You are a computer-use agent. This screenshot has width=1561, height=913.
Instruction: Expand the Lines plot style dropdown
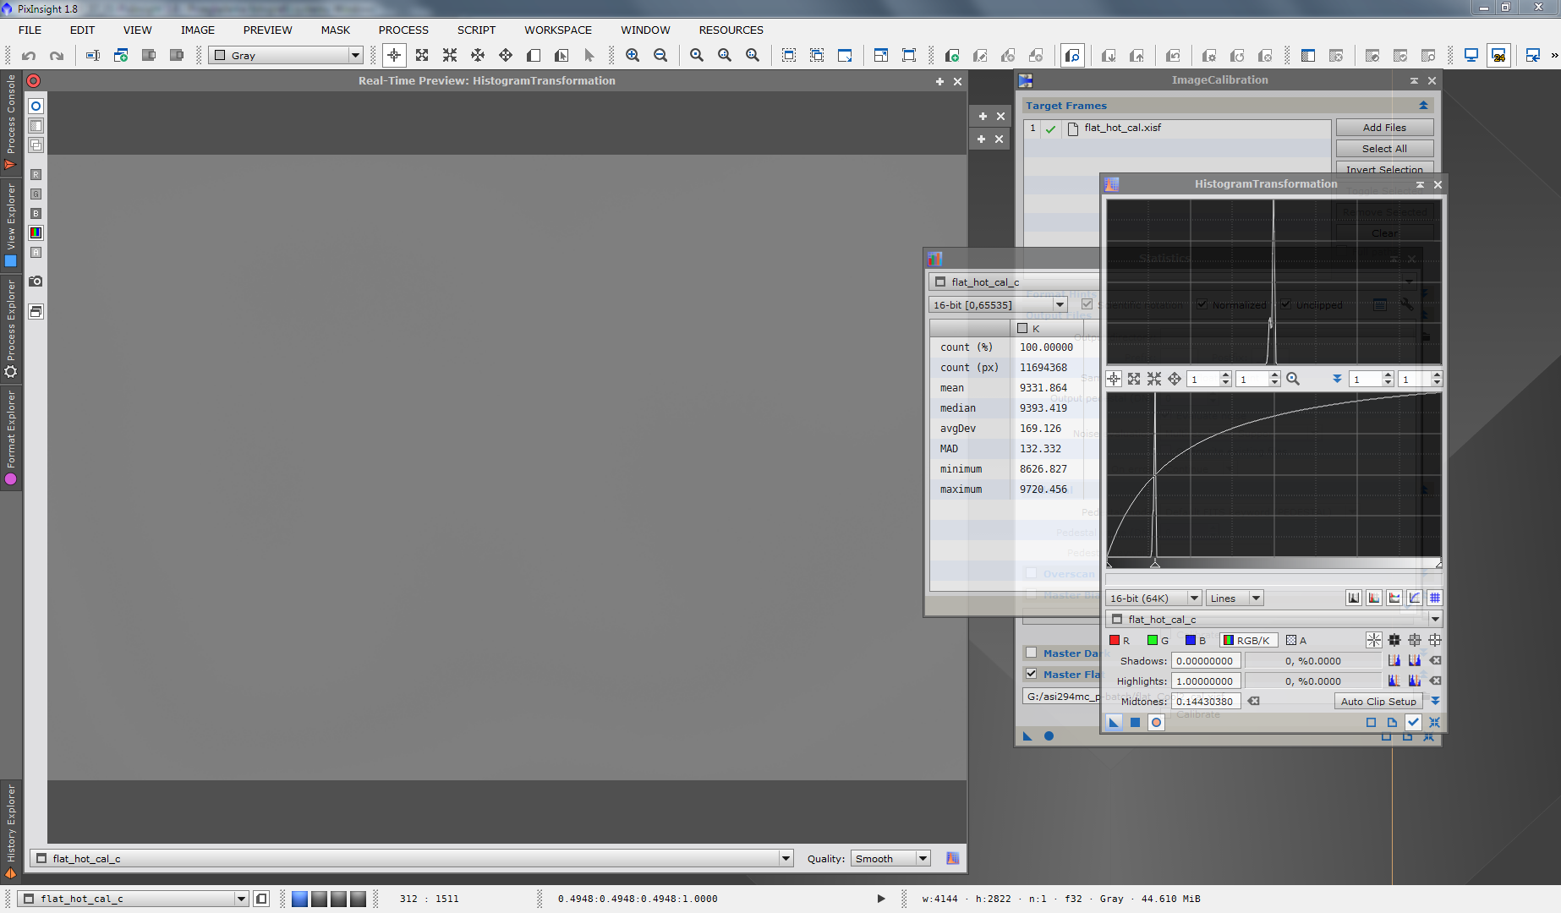pyautogui.click(x=1235, y=599)
